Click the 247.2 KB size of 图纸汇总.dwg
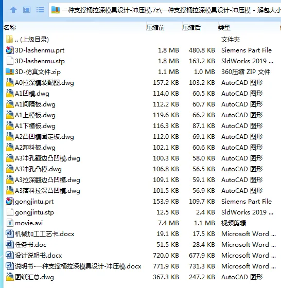281x288 pixels. pos(202,277)
